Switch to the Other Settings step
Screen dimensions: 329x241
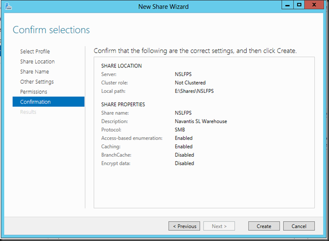click(37, 82)
